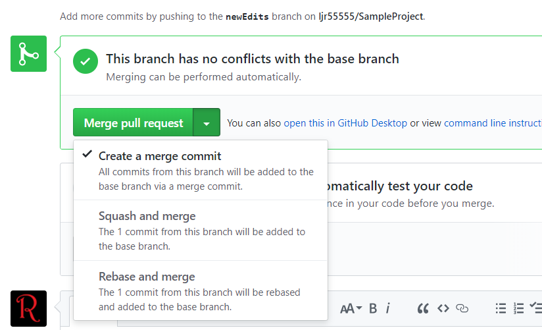Open this in GitHub Desktop link

345,123
